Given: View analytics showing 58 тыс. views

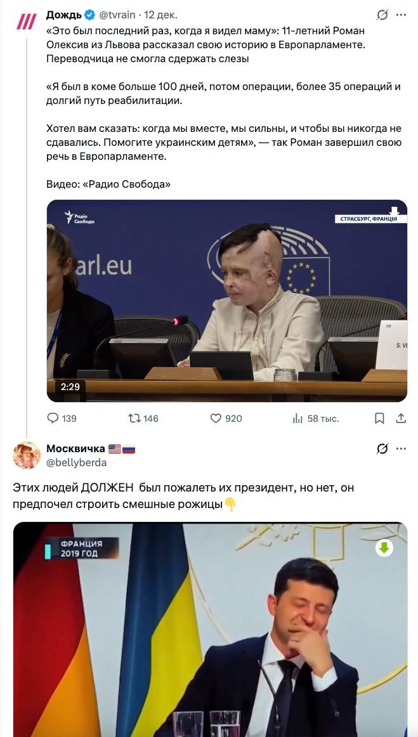Looking at the screenshot, I should 315,419.
